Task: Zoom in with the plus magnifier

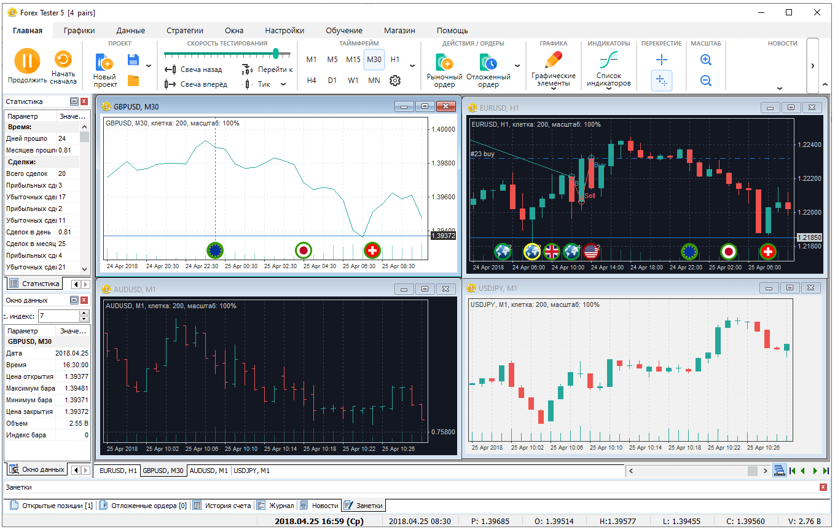Action: 706,60
